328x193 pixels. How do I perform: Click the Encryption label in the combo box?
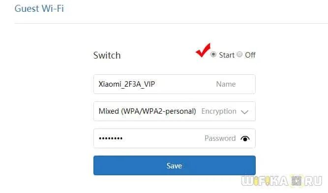219,111
